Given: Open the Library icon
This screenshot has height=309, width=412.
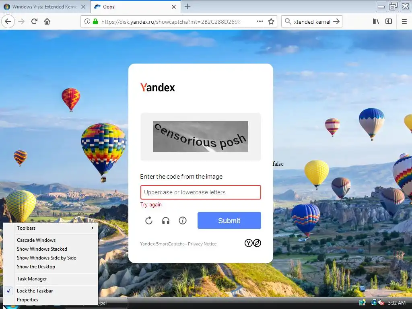Looking at the screenshot, I should 376,22.
